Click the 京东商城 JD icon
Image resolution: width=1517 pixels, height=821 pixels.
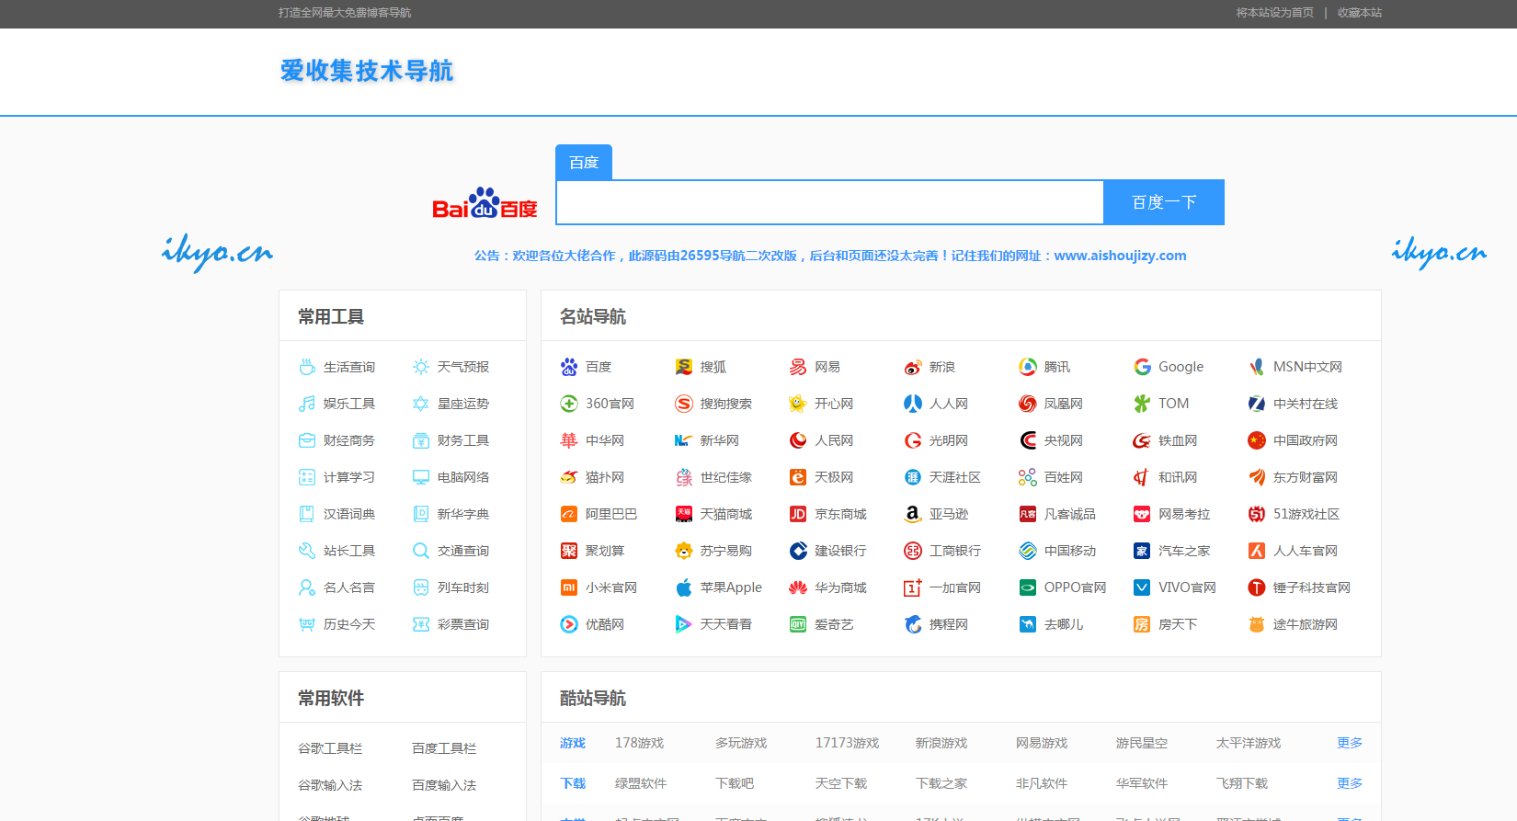(x=798, y=514)
